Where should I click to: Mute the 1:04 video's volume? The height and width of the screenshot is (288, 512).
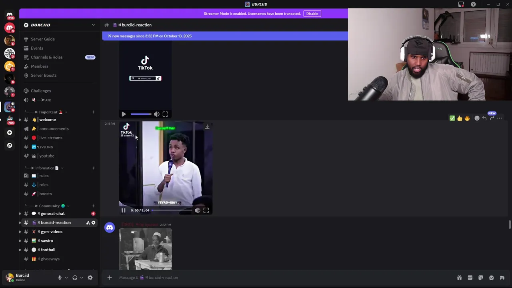(198, 210)
